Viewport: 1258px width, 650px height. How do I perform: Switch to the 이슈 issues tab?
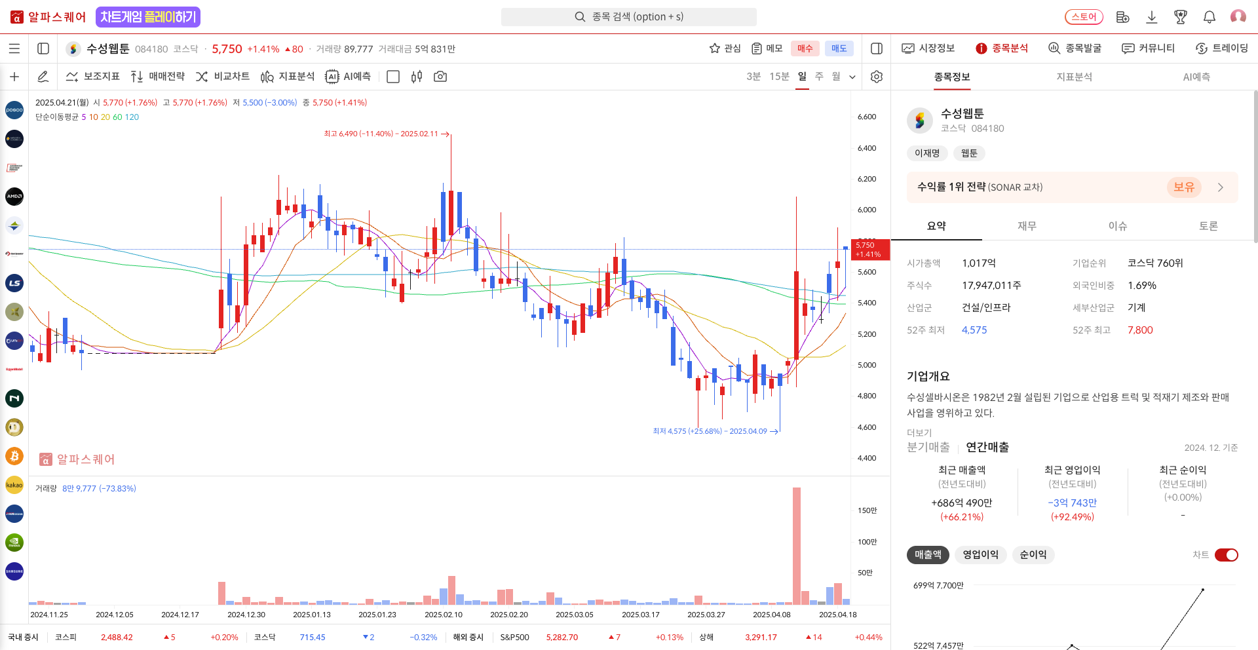[x=1118, y=226]
